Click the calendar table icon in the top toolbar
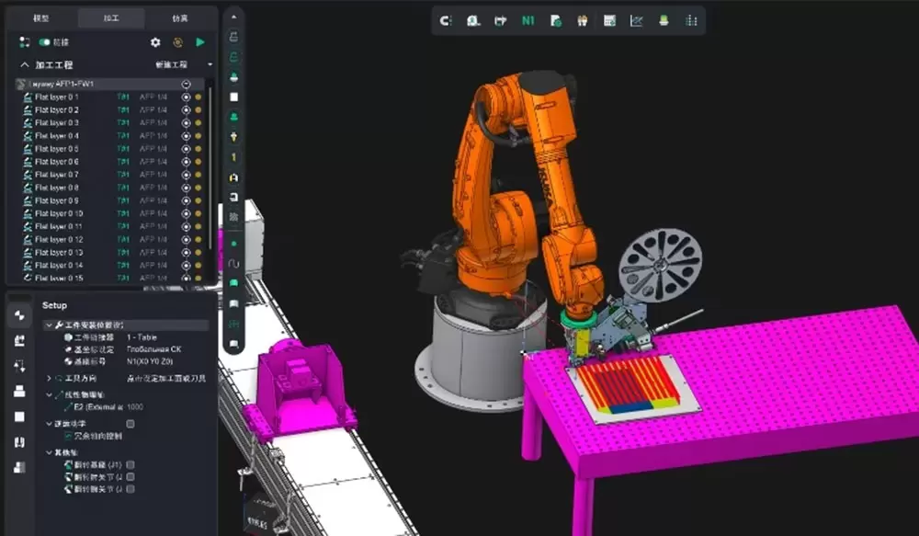This screenshot has width=919, height=536. (609, 20)
